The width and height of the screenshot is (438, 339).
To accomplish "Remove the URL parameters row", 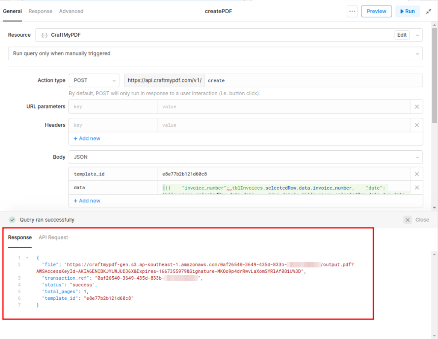I will click(417, 107).
